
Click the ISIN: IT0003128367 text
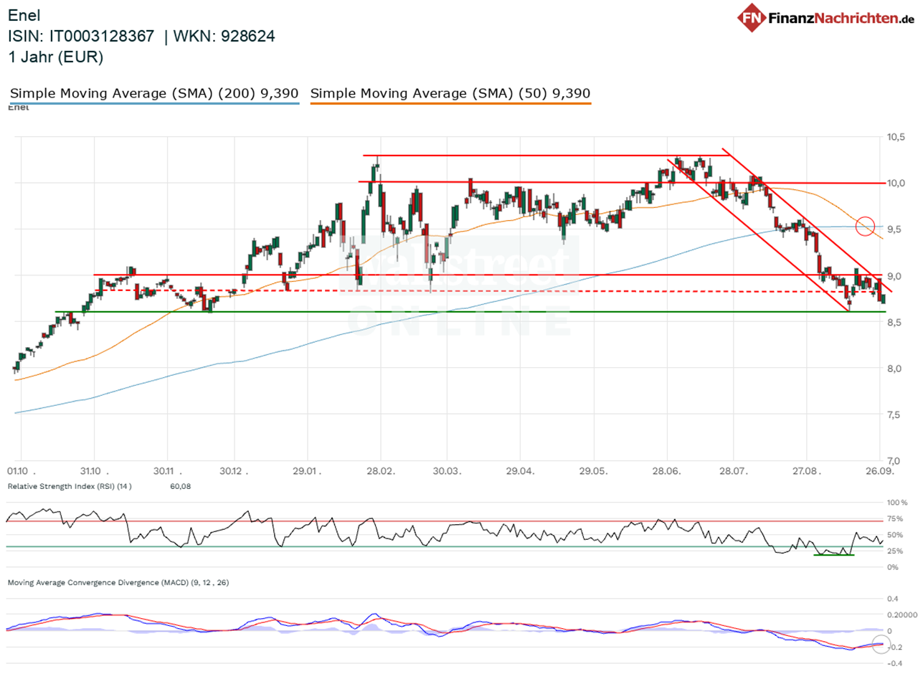click(x=80, y=36)
